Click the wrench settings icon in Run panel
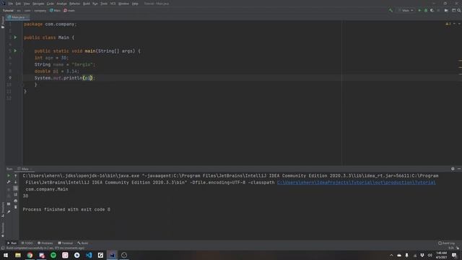The height and width of the screenshot is (260, 462). coord(9,182)
